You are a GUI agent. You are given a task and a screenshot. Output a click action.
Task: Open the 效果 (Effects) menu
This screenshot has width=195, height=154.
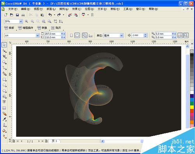[76, 9]
